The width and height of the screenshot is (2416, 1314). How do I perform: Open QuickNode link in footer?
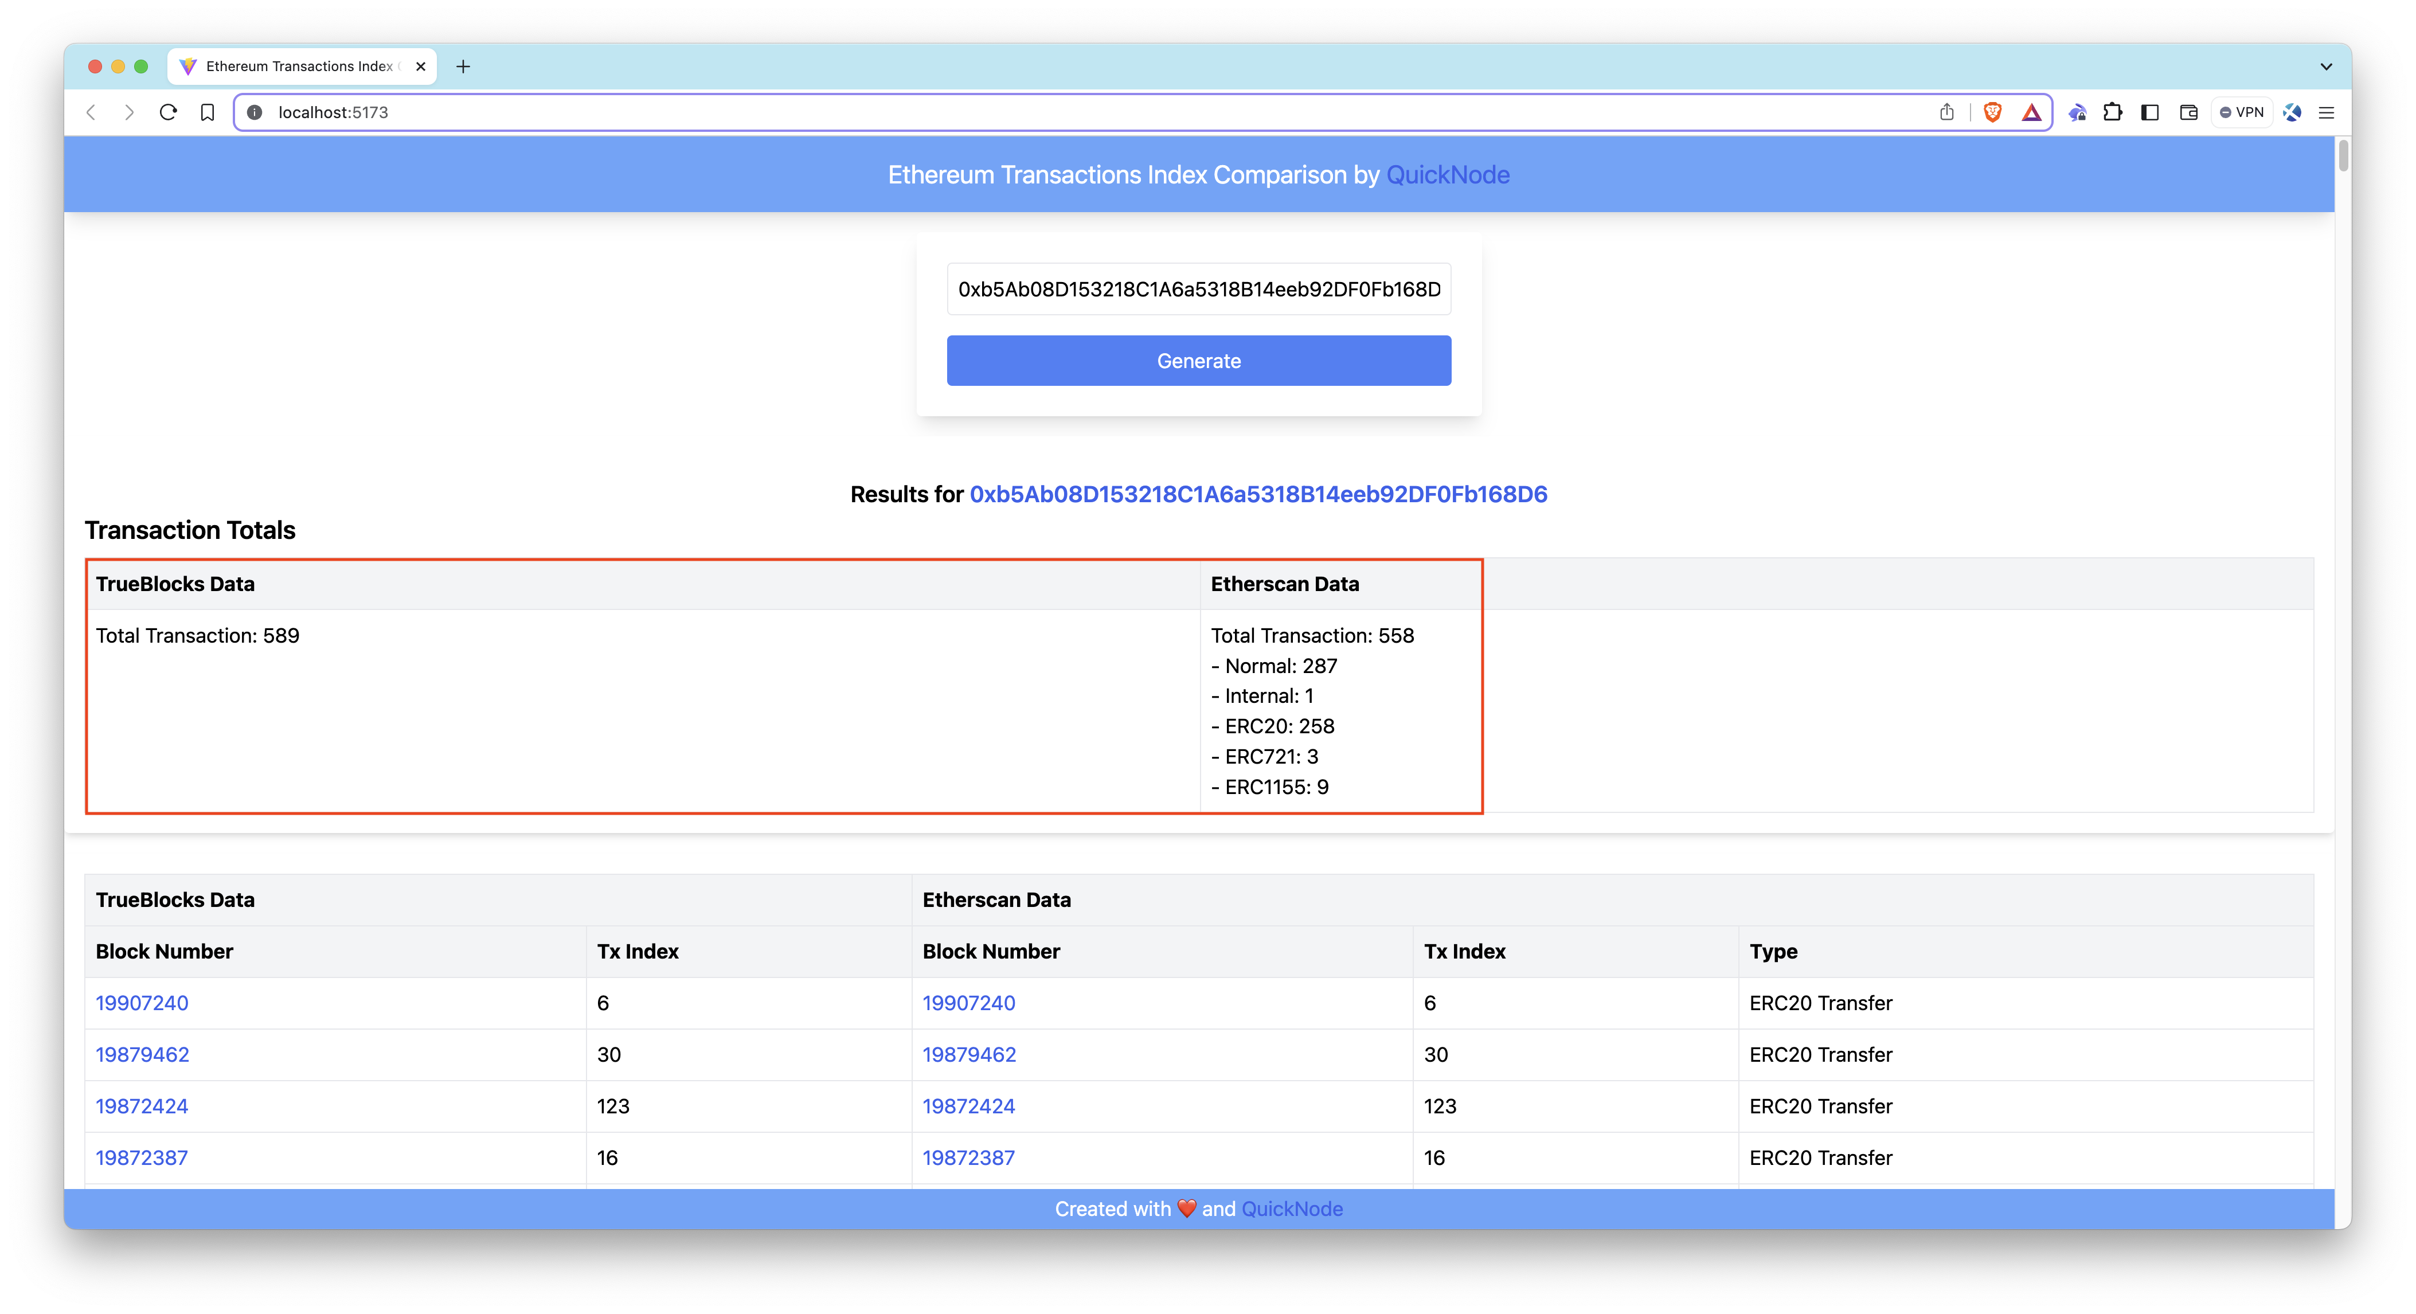click(x=1292, y=1209)
